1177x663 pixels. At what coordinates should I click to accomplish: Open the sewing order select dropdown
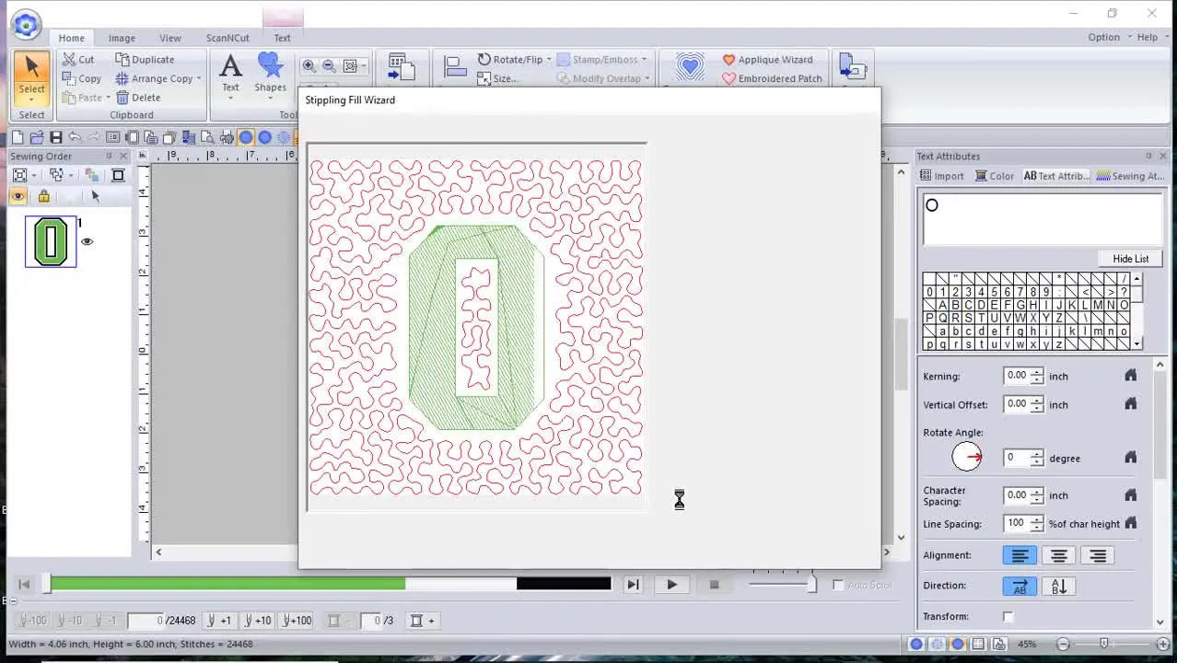34,175
